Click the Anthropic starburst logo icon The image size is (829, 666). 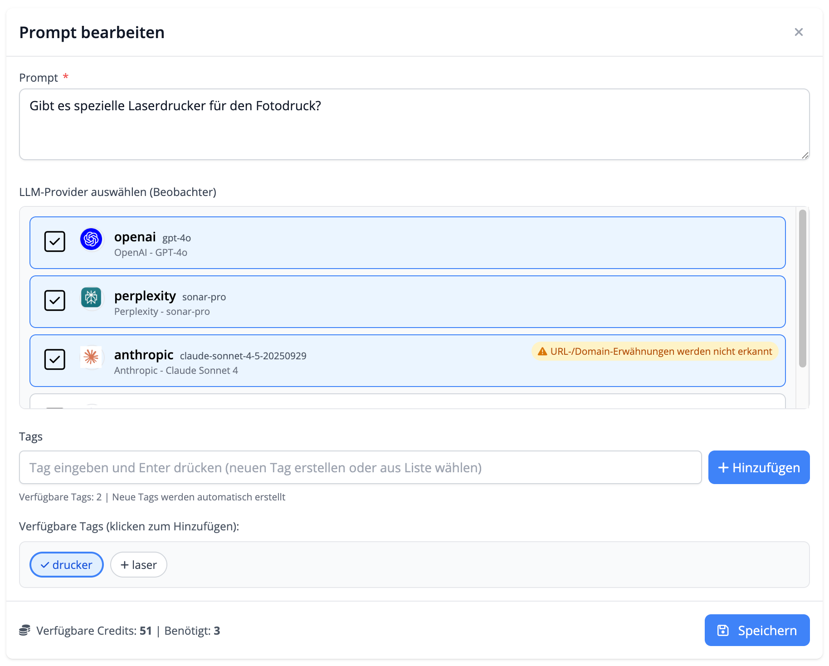click(91, 357)
